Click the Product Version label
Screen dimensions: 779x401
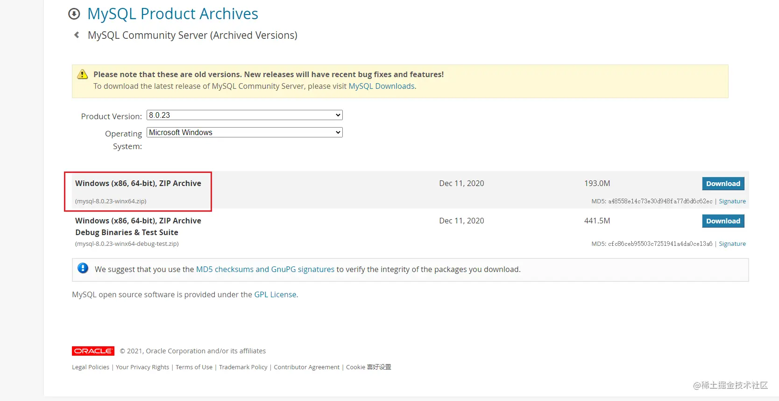click(x=112, y=116)
